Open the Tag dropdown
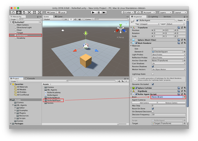The height and width of the screenshot is (141, 198). click(x=149, y=24)
